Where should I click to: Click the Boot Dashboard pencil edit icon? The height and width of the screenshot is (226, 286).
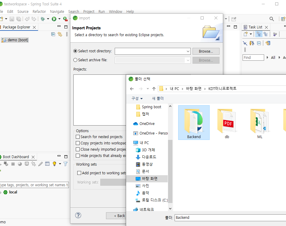tap(40, 164)
